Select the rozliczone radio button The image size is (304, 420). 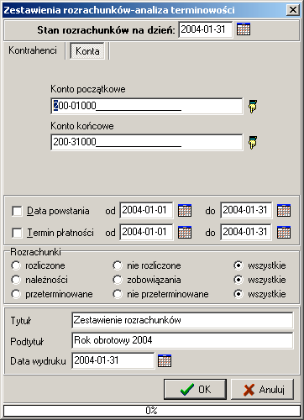[x=16, y=265]
